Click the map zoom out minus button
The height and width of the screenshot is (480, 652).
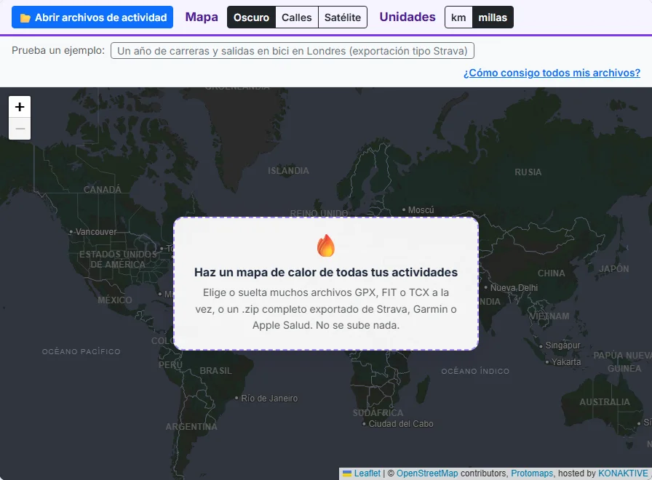pyautogui.click(x=20, y=129)
